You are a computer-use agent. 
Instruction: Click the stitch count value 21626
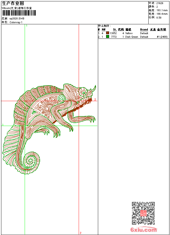click(x=160, y=3)
